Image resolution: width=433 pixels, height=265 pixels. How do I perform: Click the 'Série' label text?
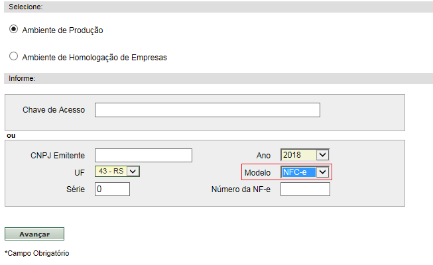pyautogui.click(x=76, y=189)
